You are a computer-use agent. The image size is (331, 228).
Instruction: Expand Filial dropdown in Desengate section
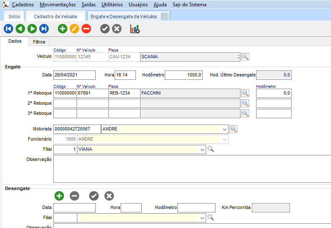click(x=201, y=218)
